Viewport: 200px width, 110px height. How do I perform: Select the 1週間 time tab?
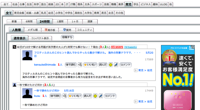point(60,21)
